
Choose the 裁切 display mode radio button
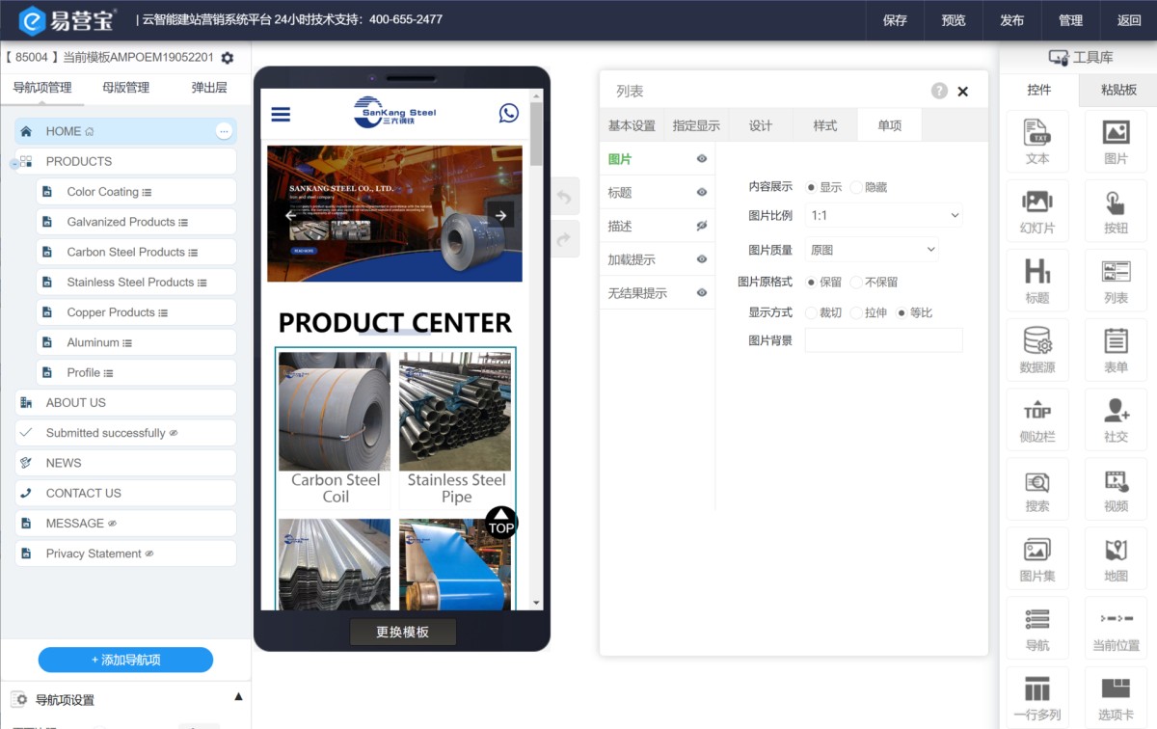pyautogui.click(x=811, y=312)
